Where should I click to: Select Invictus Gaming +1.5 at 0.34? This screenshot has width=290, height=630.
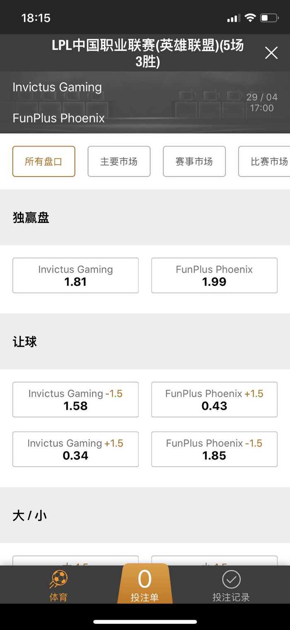pos(75,449)
